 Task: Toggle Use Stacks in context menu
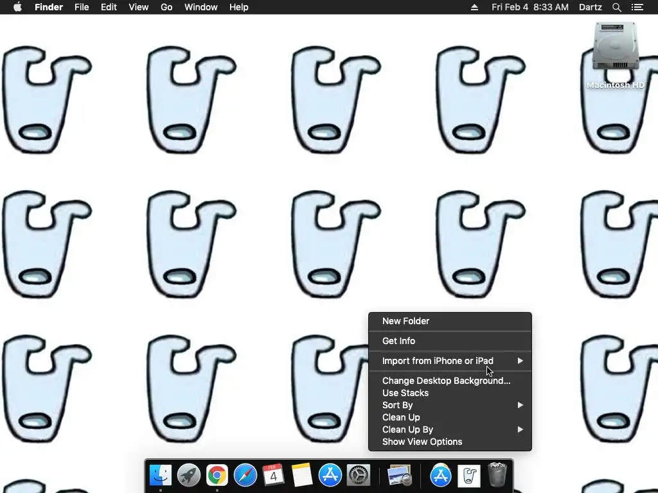(450, 393)
